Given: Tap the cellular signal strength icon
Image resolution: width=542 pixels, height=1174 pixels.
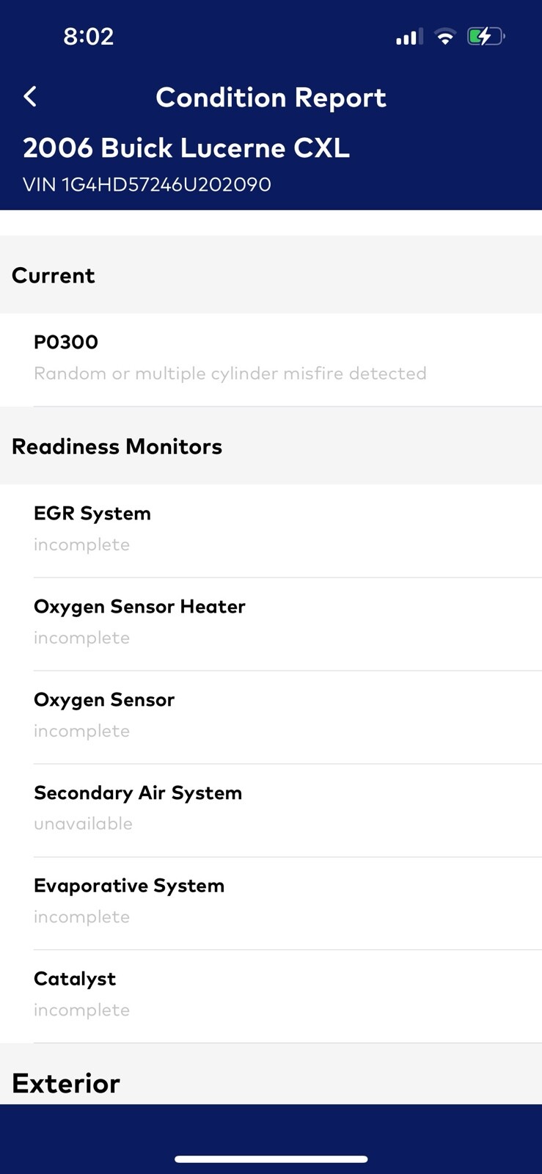Looking at the screenshot, I should [x=408, y=37].
